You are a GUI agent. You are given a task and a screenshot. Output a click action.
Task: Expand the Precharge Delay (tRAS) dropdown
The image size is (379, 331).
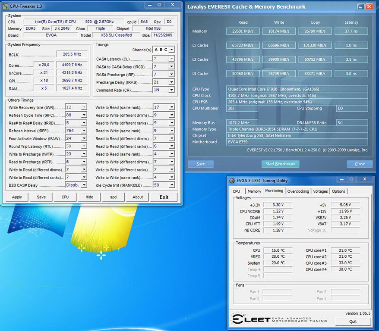[x=171, y=82]
